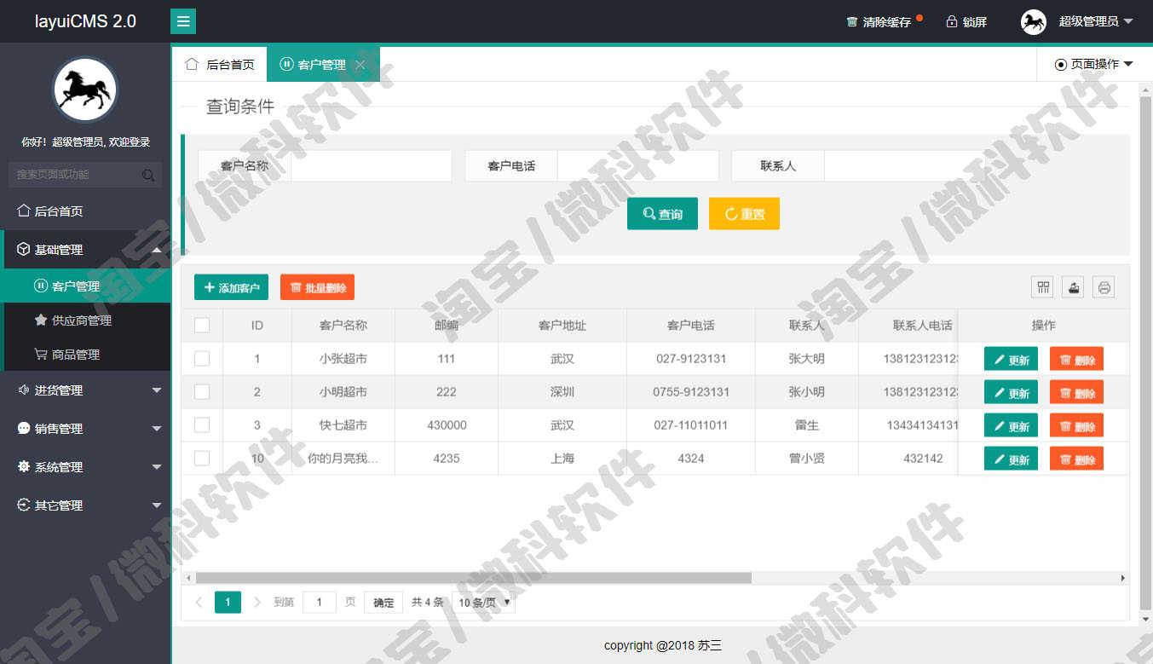Click the 批量删除 button
1153x664 pixels.
click(317, 287)
